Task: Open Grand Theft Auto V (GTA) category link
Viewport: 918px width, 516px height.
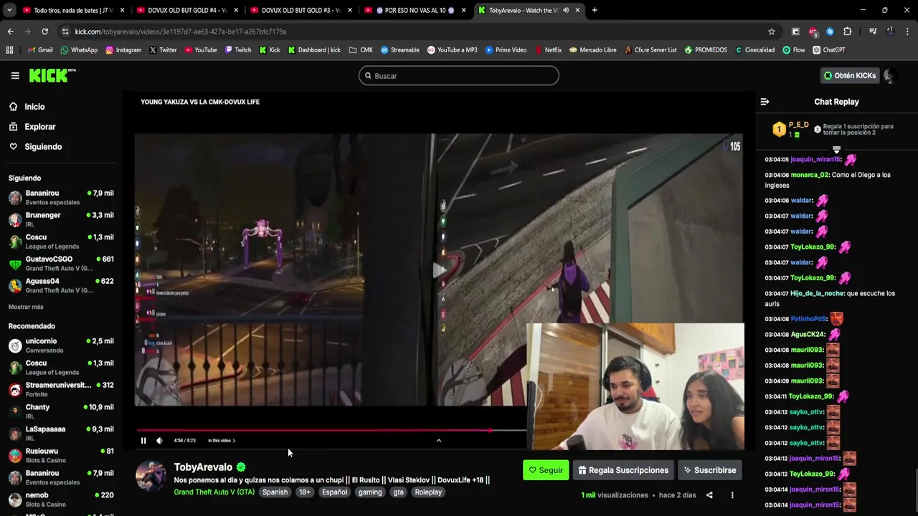Action: click(214, 492)
